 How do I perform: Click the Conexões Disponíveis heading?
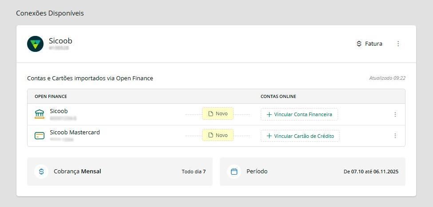50,13
